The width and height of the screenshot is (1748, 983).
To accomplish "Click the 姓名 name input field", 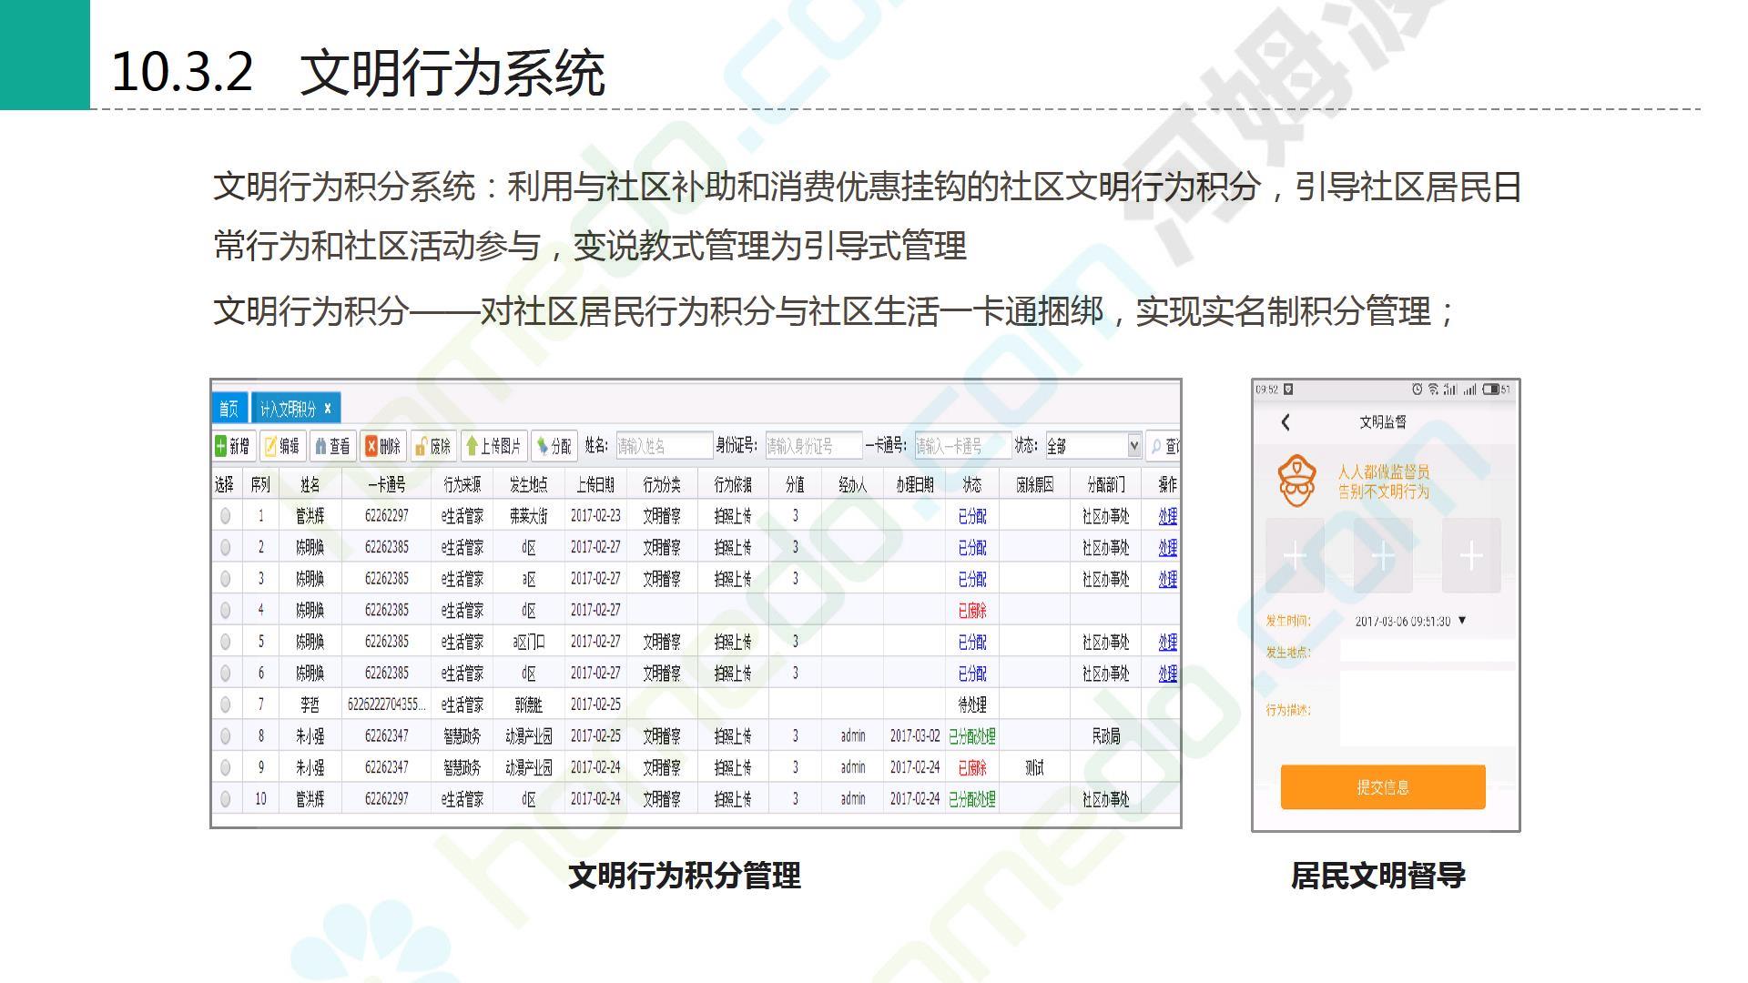I will pos(663,446).
